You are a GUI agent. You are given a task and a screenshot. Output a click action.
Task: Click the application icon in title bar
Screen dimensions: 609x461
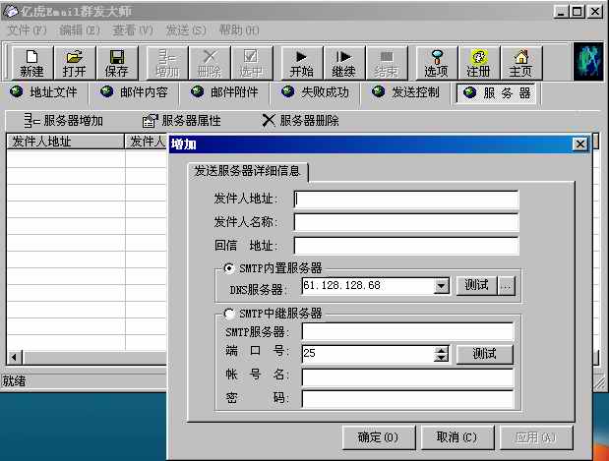[x=10, y=11]
